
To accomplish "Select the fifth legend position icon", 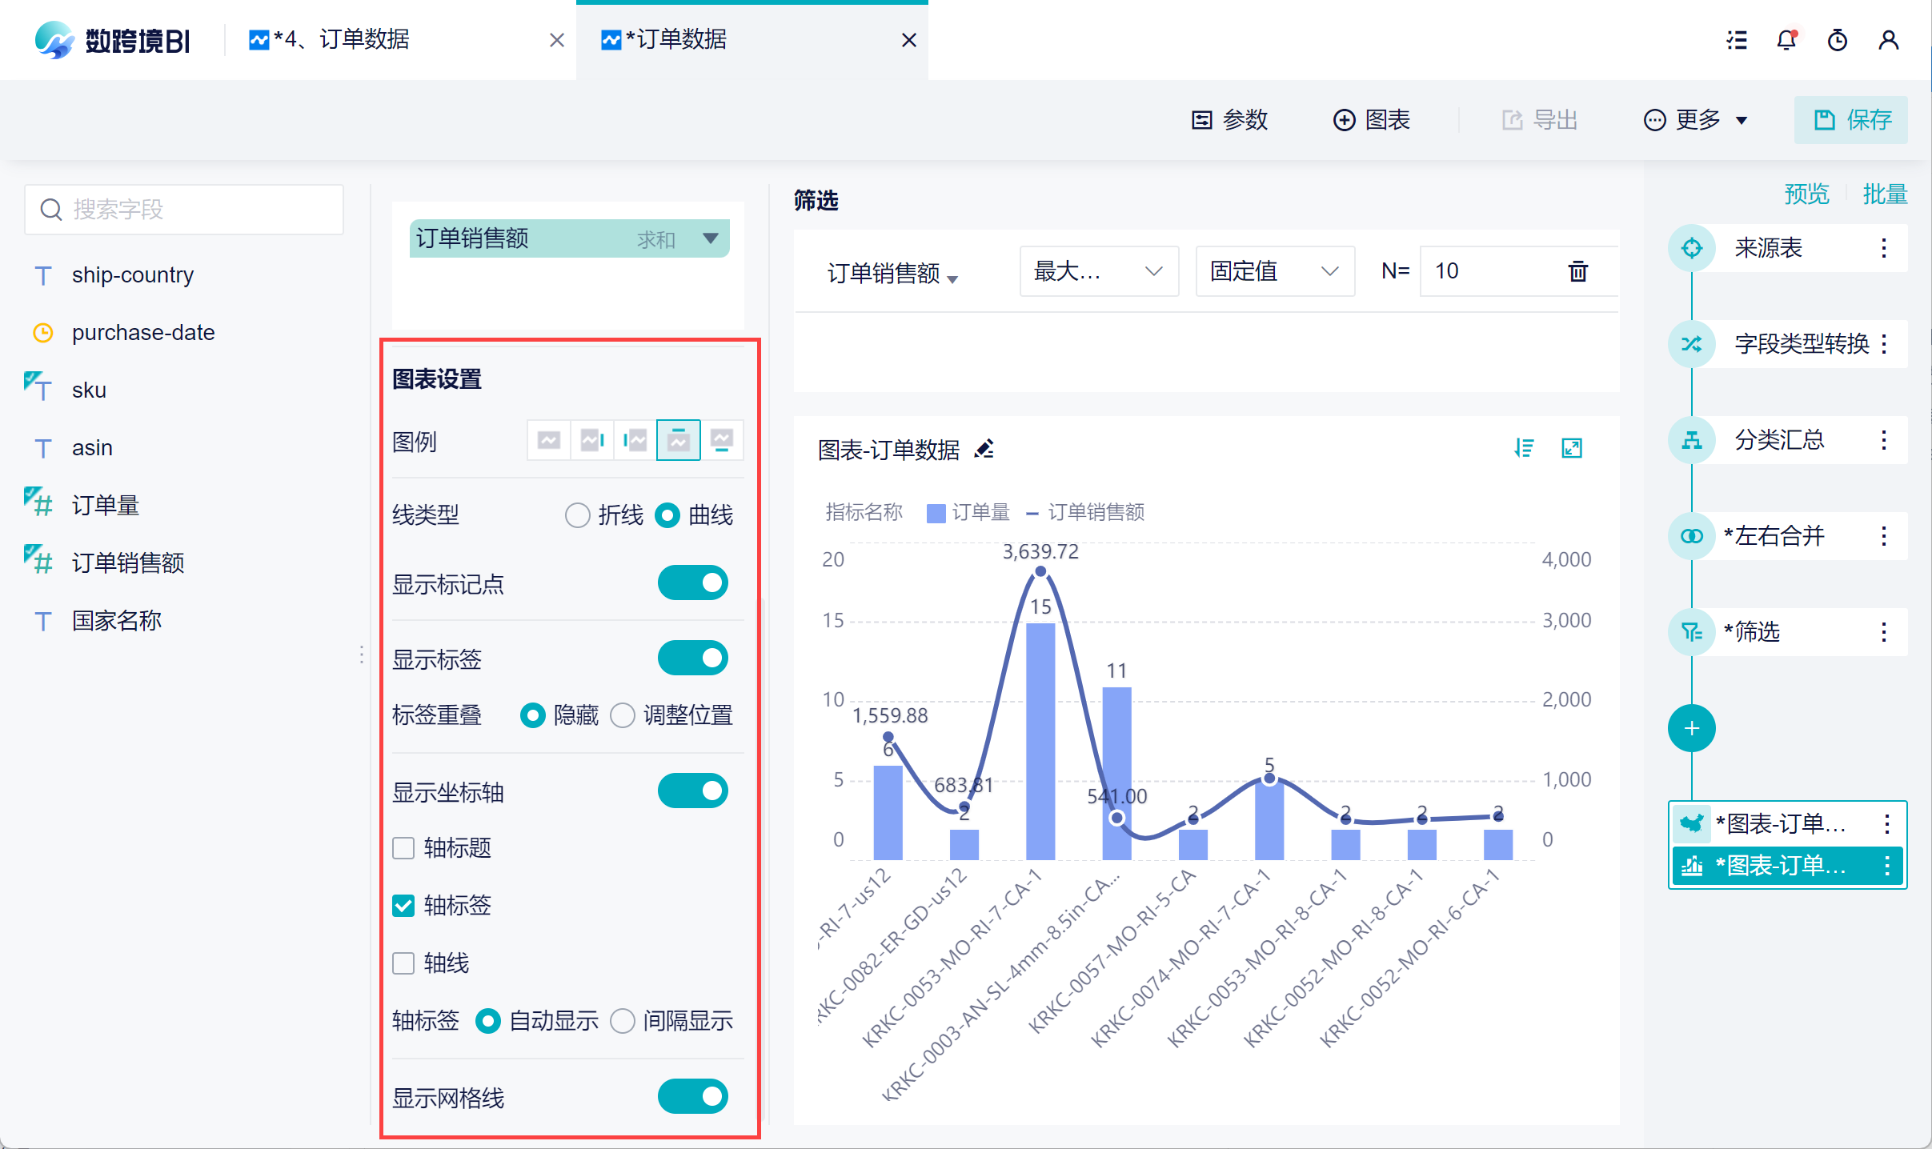I will point(722,440).
